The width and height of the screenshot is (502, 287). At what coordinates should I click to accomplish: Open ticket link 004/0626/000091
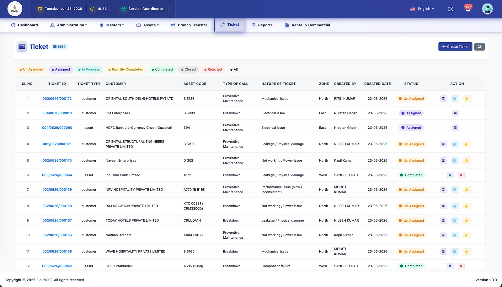[57, 113]
